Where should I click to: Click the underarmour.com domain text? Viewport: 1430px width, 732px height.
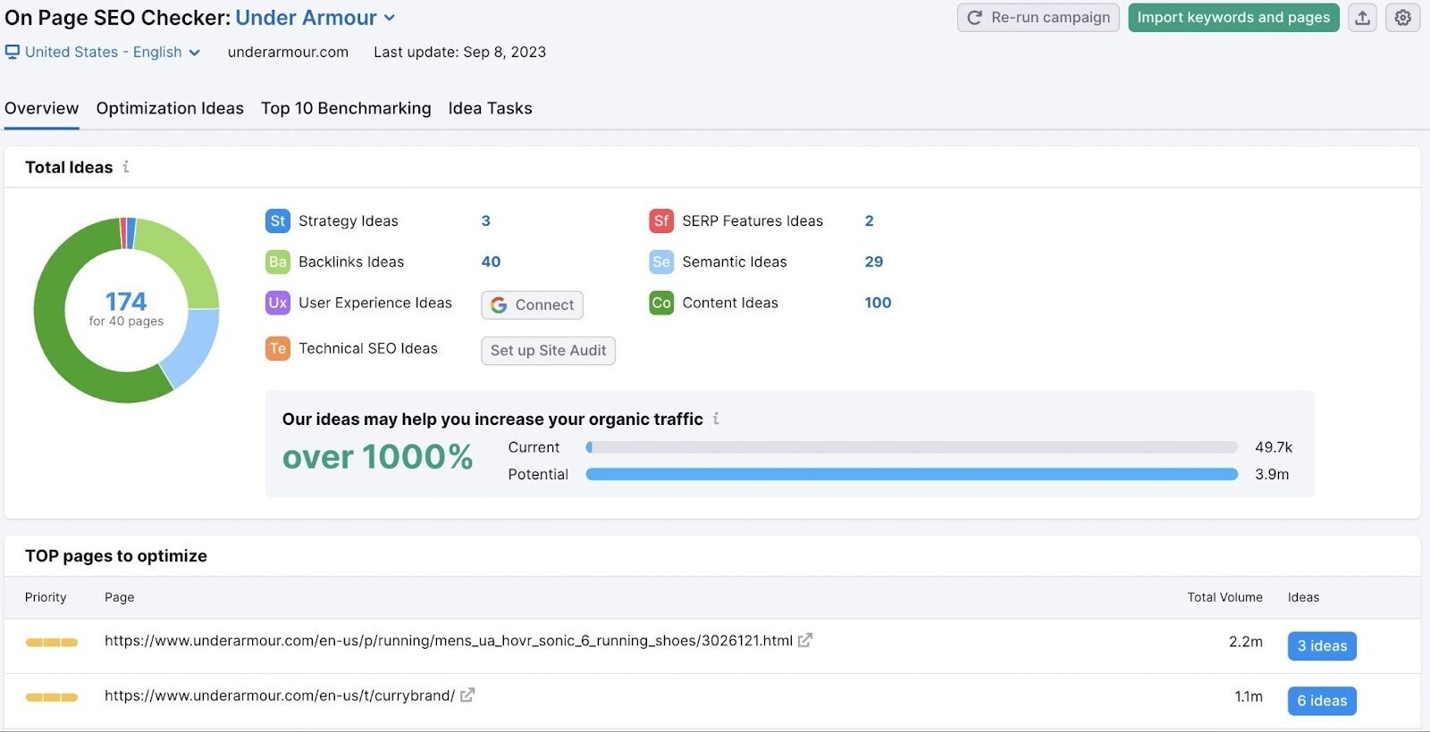pos(288,52)
